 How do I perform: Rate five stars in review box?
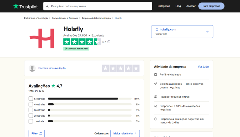coord(136,68)
